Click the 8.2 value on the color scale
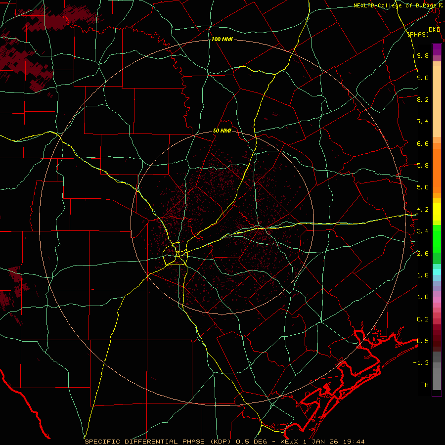 [423, 99]
